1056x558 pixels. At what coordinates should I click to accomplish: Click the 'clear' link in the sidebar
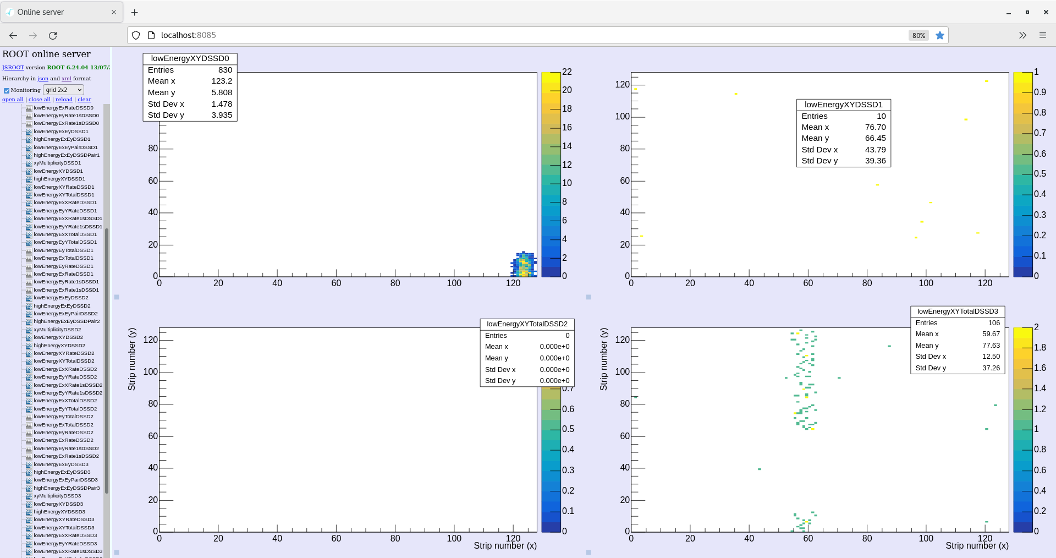click(84, 100)
